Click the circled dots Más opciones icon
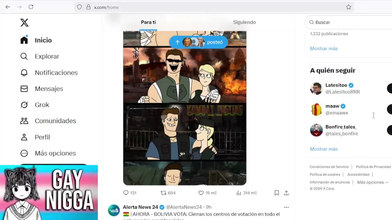Image resolution: width=392 pixels, height=220 pixels. click(x=24, y=153)
